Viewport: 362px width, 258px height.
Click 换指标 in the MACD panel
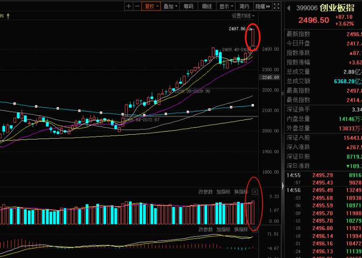click(241, 229)
